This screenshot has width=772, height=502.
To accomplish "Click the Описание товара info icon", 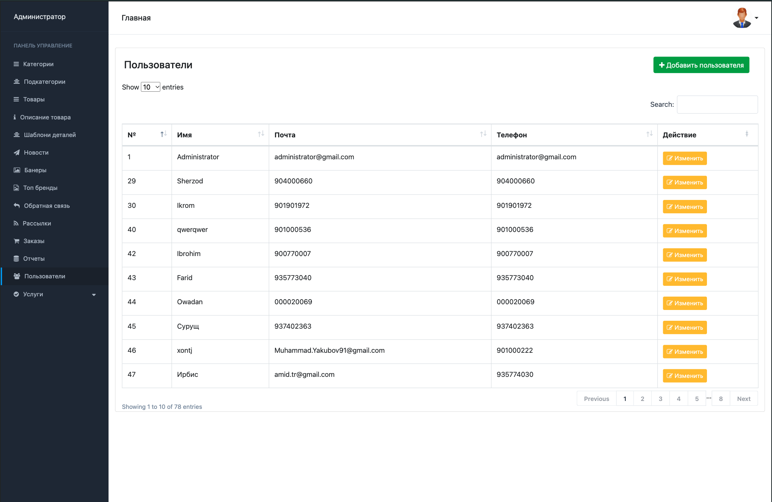I will [x=15, y=117].
